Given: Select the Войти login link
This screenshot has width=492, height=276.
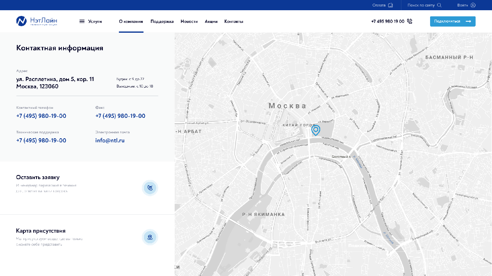Looking at the screenshot, I should (x=462, y=5).
